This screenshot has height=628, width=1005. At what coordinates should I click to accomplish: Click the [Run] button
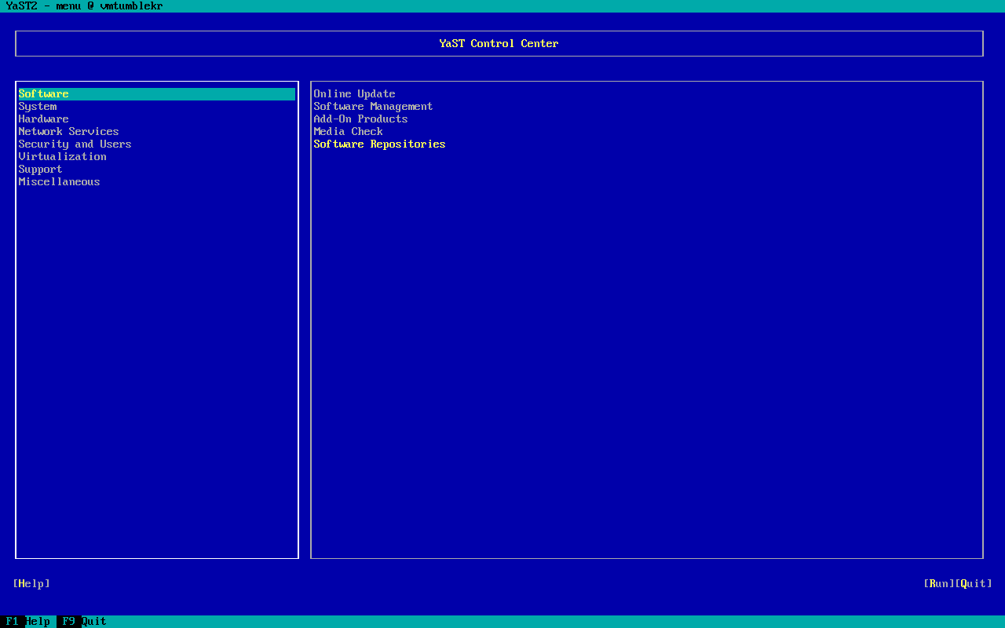click(939, 584)
